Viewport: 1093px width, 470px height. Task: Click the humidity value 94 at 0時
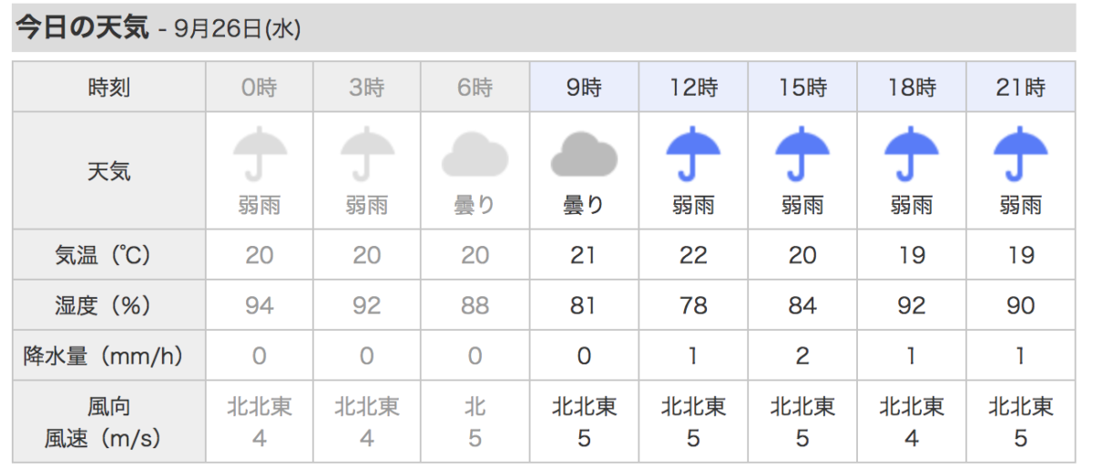[x=260, y=306]
